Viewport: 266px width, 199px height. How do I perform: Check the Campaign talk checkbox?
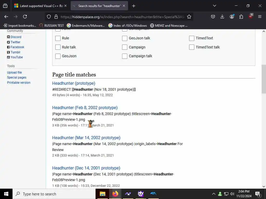tap(125, 56)
